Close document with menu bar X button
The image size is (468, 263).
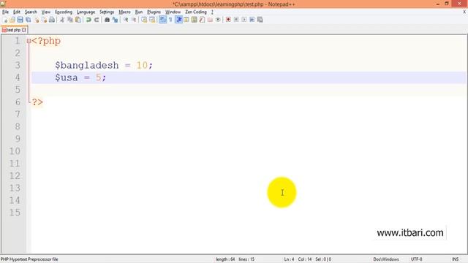[x=464, y=12]
